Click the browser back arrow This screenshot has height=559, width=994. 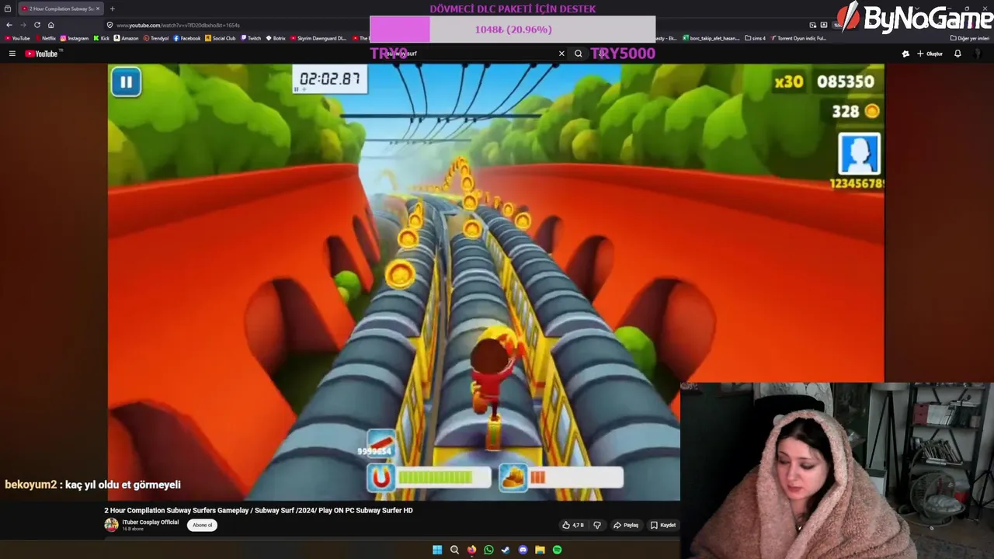coord(9,25)
